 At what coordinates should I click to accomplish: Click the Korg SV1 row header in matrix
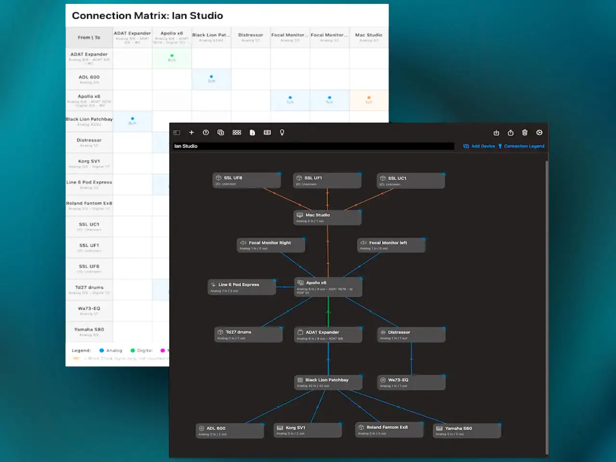point(89,163)
